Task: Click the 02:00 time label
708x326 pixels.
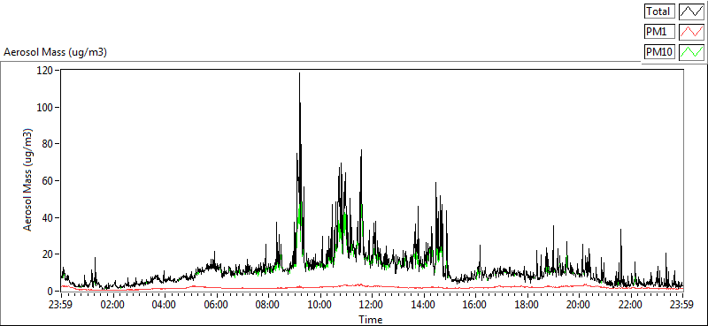Action: (x=113, y=304)
